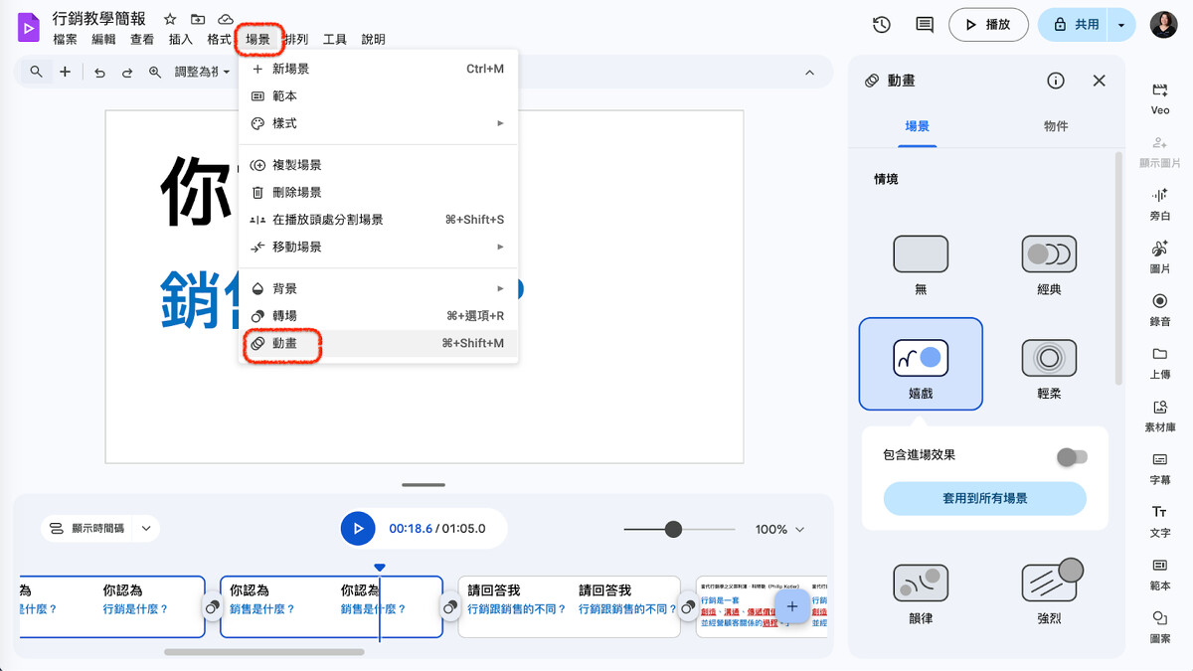The image size is (1193, 671).
Task: Select the 輕柔 animation style
Action: (x=1049, y=368)
